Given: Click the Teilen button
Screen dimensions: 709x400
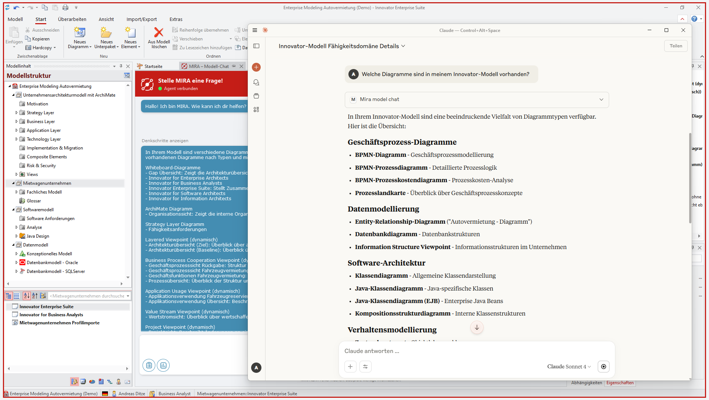Looking at the screenshot, I should tap(676, 46).
